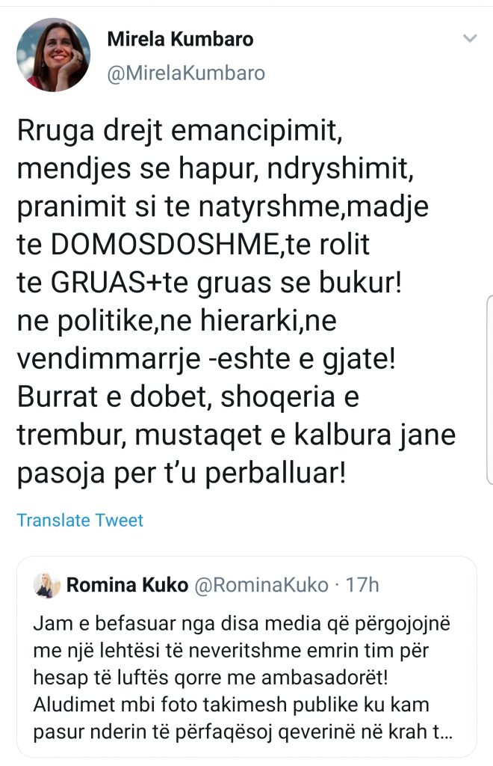Viewport: 493px width, 766px height.
Task: Click the Romina Kuko name in quote
Action: [127, 585]
